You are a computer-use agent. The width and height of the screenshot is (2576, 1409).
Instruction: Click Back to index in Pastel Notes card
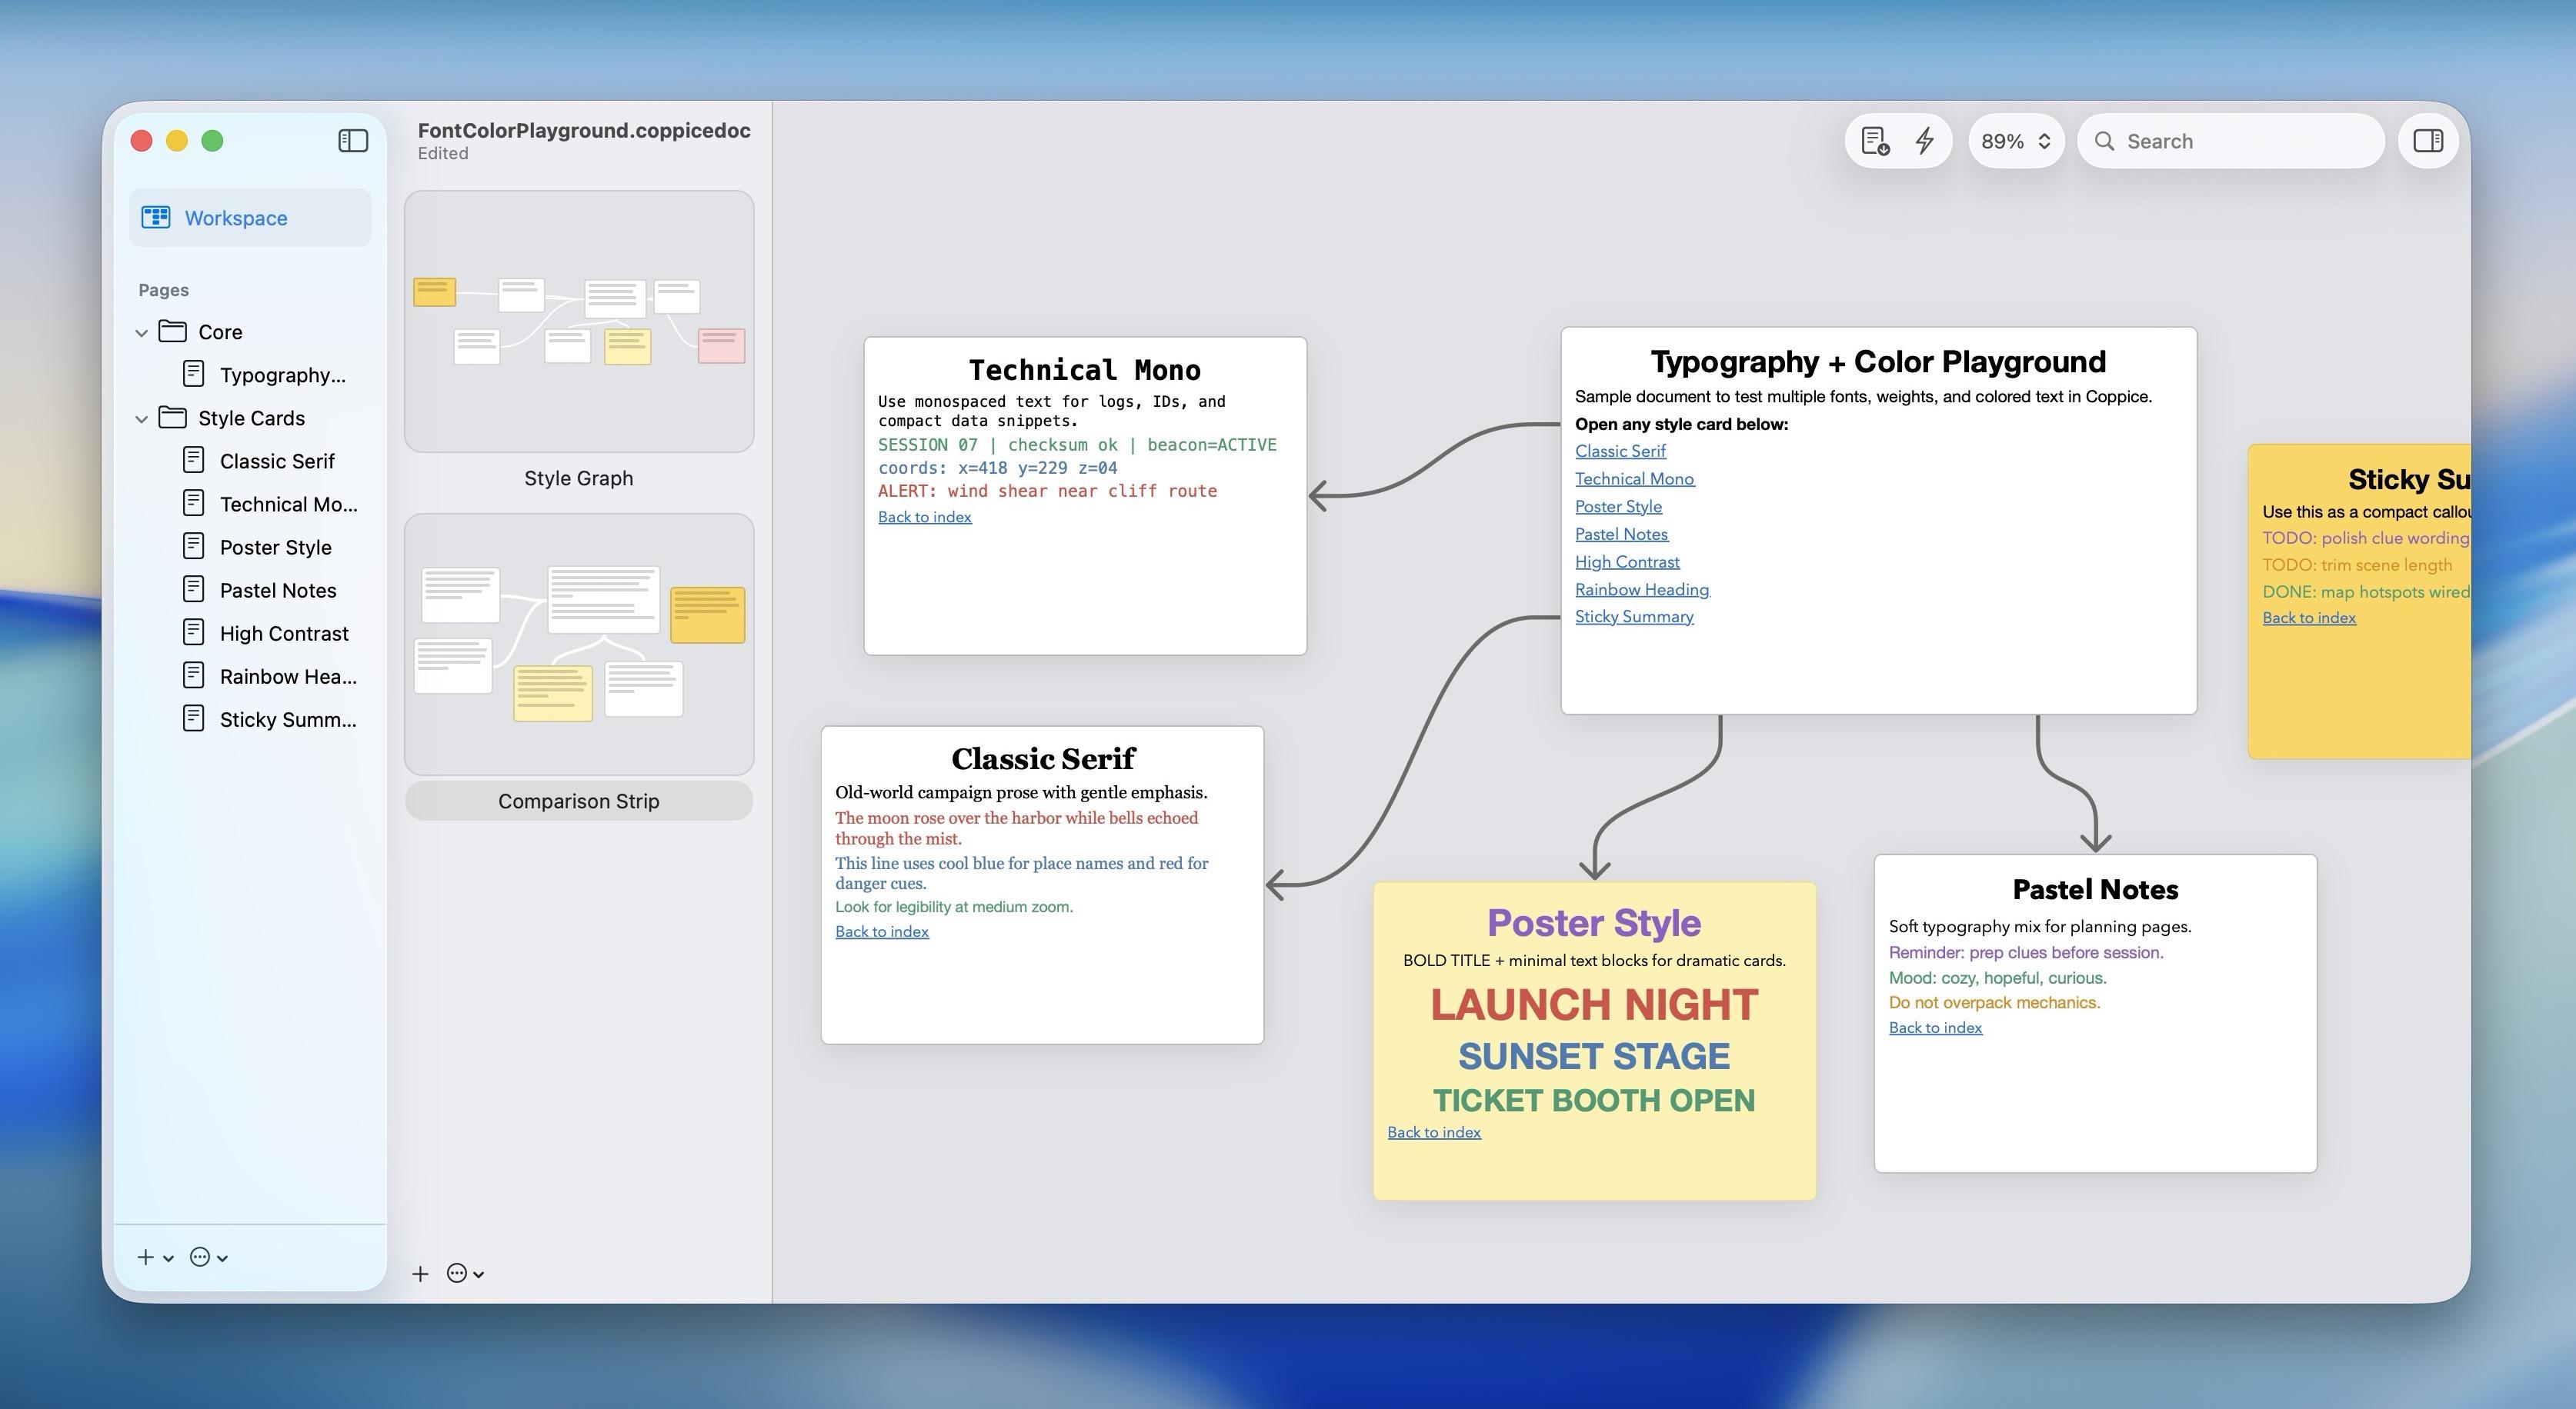point(1935,1028)
